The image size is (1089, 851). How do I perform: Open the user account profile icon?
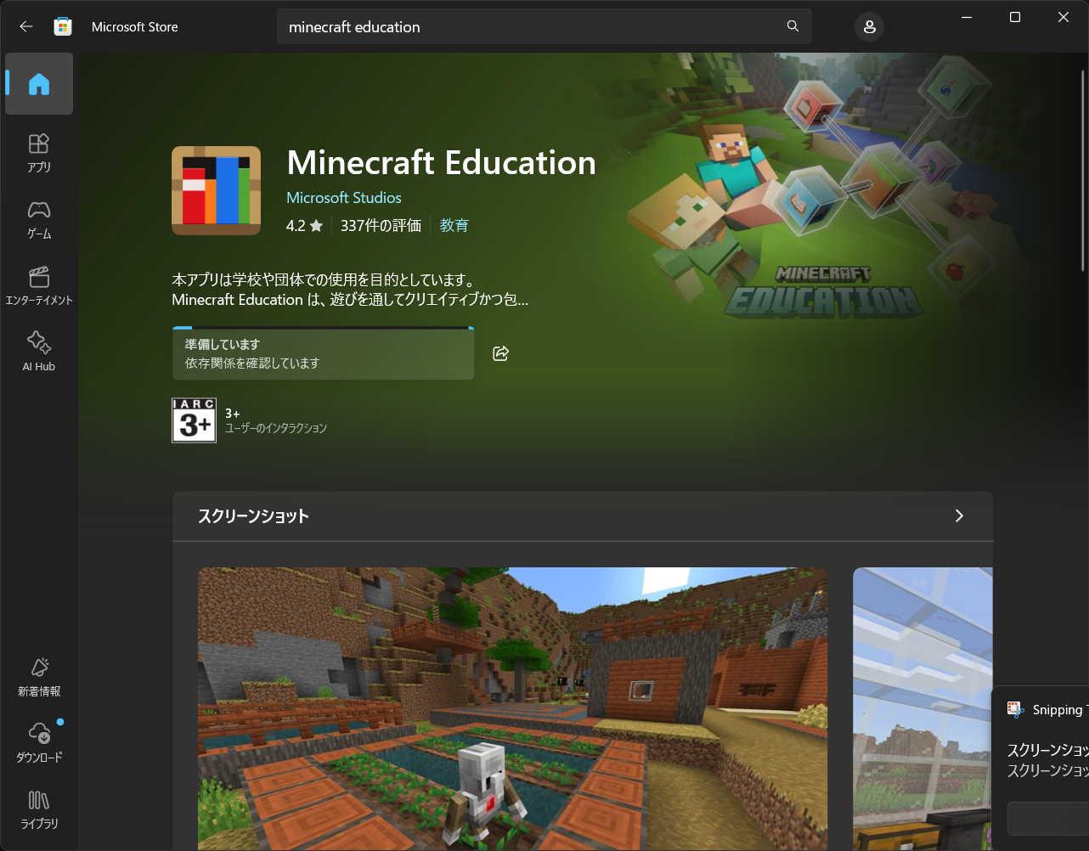tap(869, 27)
